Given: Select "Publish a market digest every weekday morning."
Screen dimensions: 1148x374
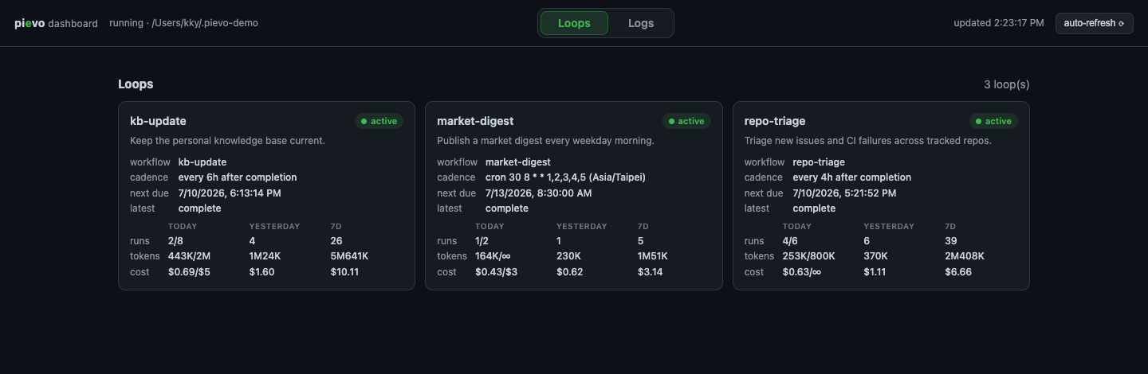Looking at the screenshot, I should click(x=545, y=141).
